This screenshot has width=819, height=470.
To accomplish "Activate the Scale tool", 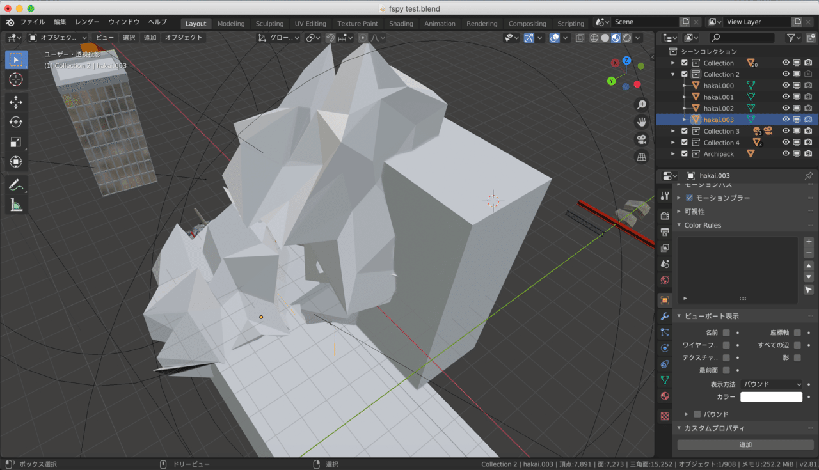I will (x=17, y=142).
